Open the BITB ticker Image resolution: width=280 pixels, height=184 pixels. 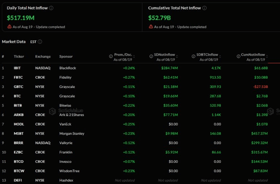point(17,105)
